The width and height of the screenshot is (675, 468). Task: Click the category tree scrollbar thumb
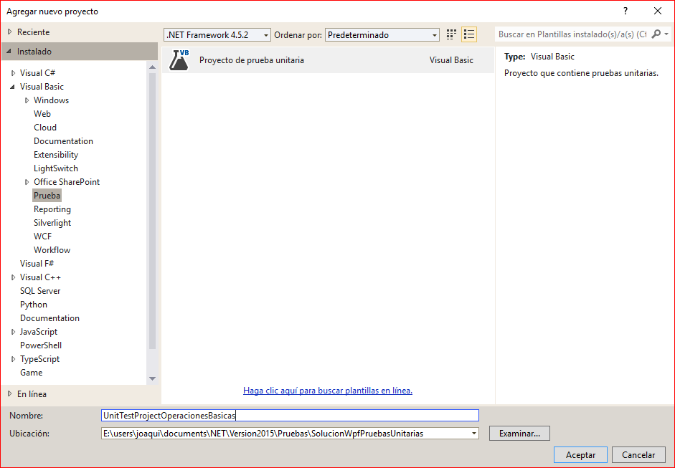pyautogui.click(x=152, y=211)
